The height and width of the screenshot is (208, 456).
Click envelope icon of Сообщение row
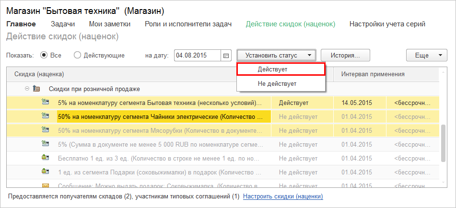tap(46, 185)
